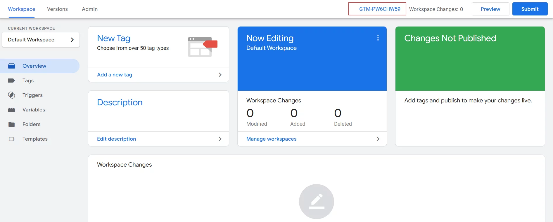Click the CURRENT WORKSPACE label

(31, 28)
